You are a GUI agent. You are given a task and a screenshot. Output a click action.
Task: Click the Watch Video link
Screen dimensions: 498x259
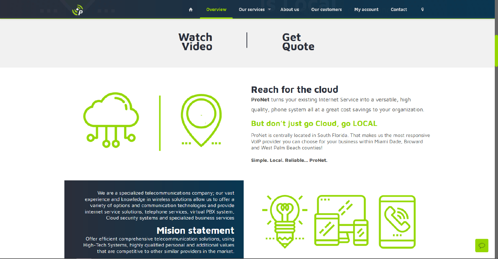click(x=196, y=42)
